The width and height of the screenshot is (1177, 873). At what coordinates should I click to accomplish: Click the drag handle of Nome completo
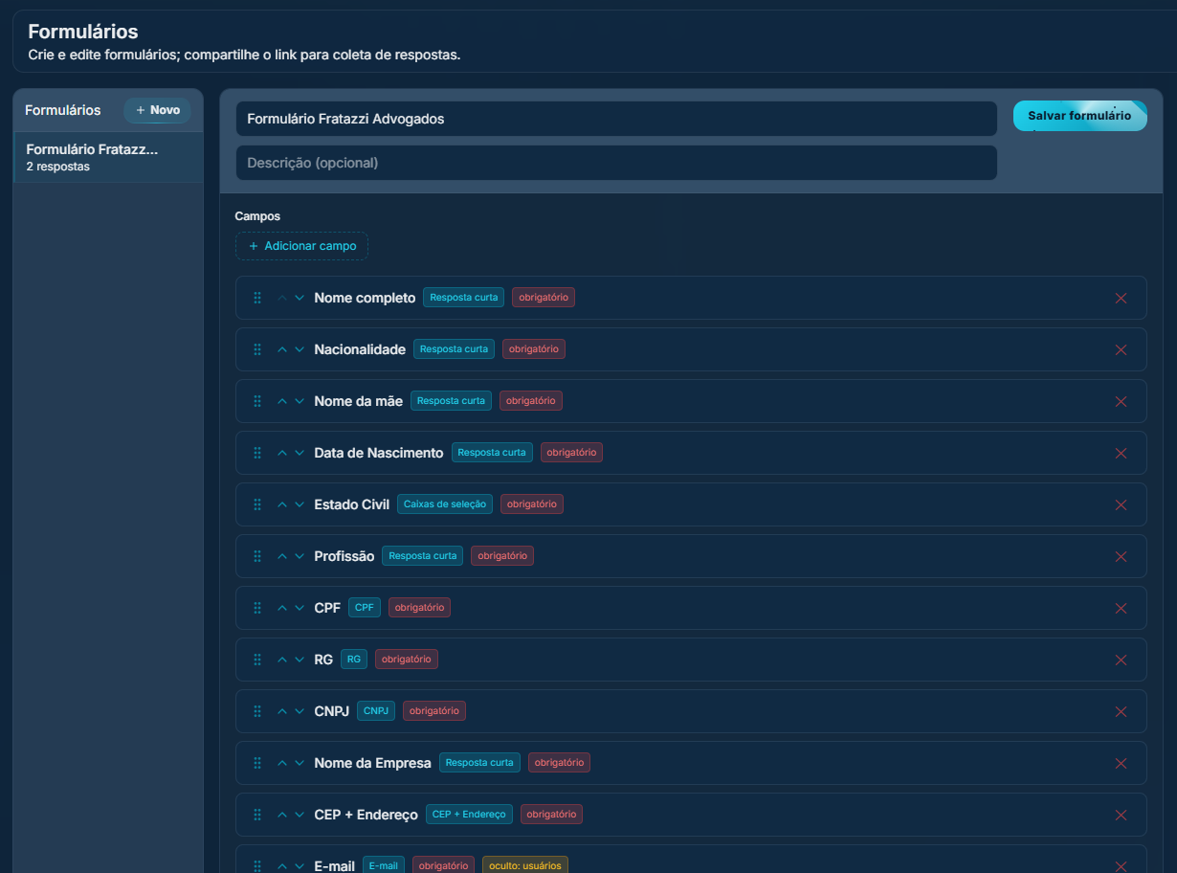(257, 298)
